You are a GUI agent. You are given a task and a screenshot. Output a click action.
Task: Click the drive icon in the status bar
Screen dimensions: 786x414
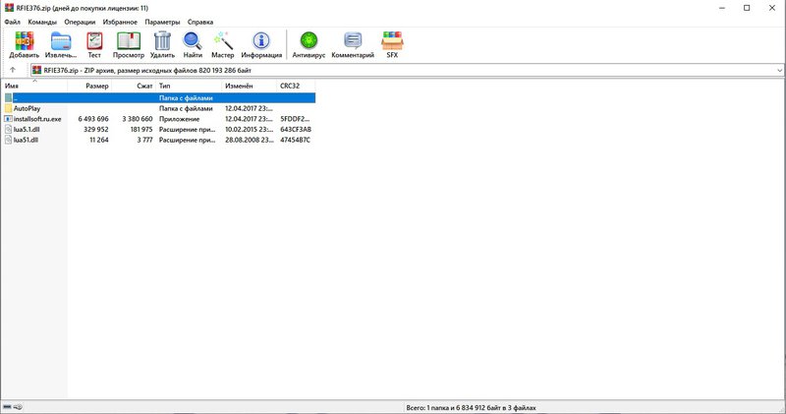pyautogui.click(x=7, y=407)
